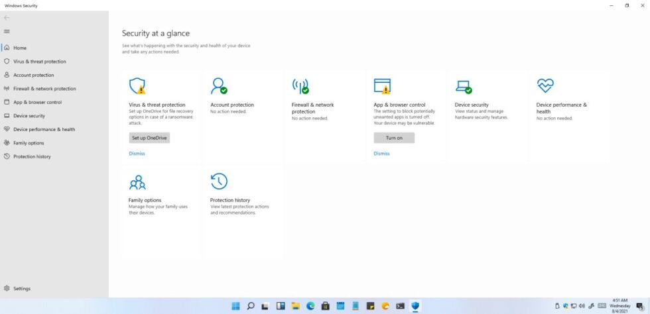This screenshot has height=314, width=650.
Task: Go back using the back arrow
Action: coord(7,18)
